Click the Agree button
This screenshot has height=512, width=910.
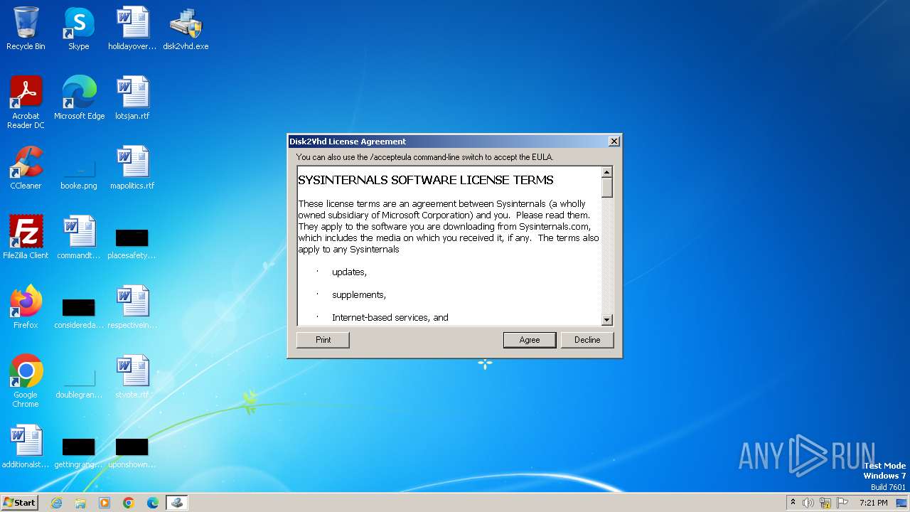point(529,340)
